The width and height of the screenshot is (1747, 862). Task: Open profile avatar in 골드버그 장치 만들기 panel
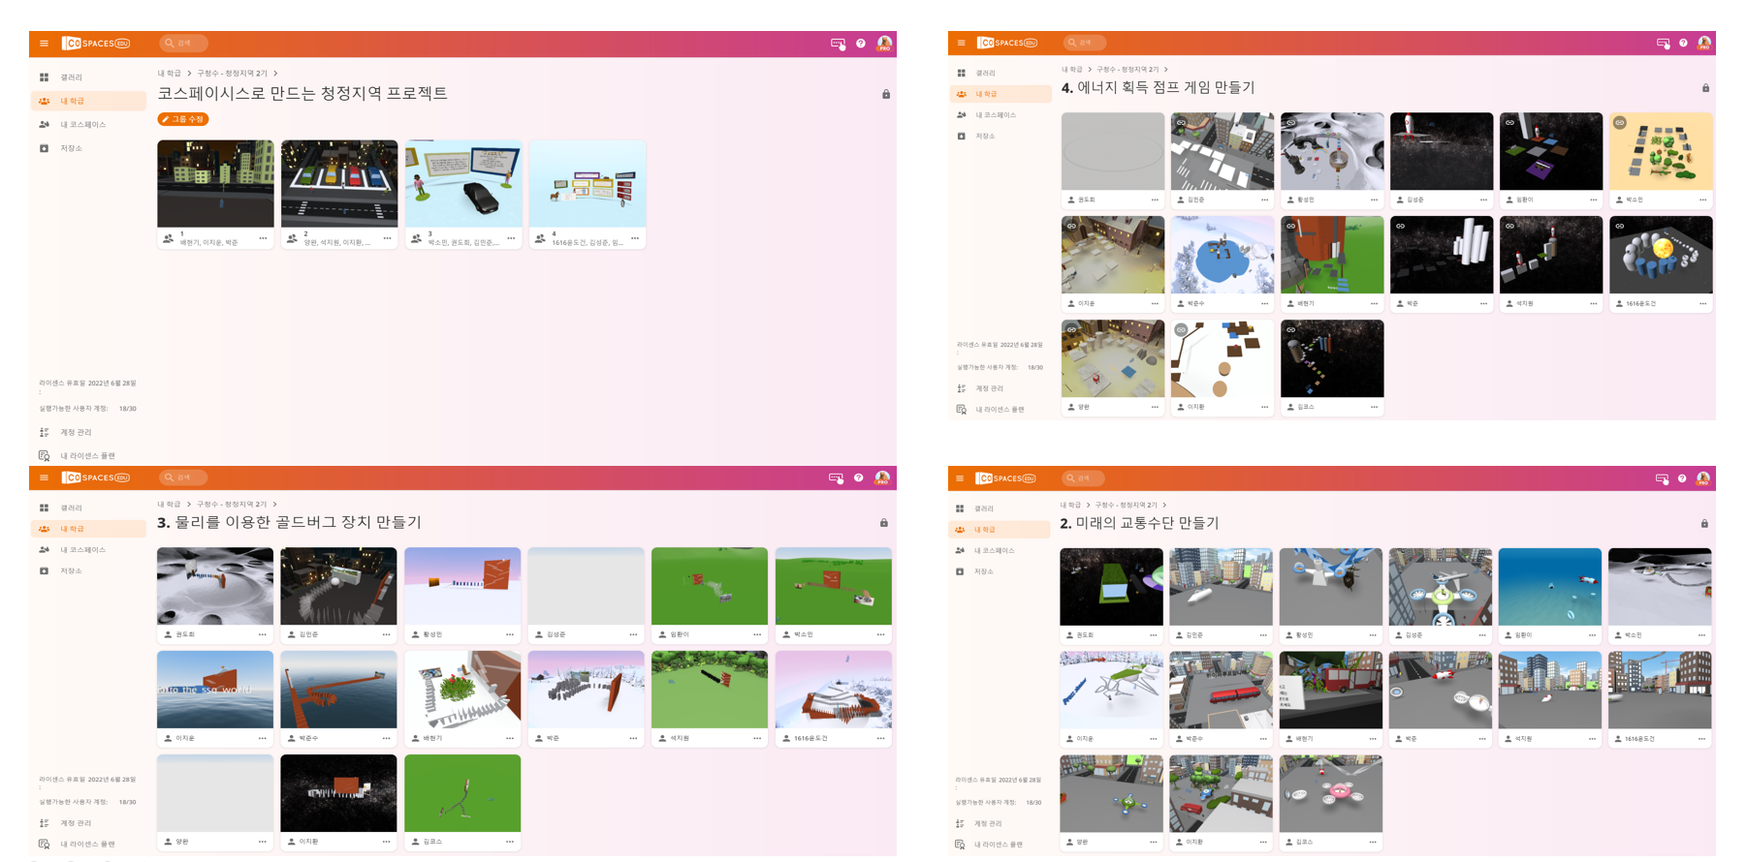coord(882,477)
